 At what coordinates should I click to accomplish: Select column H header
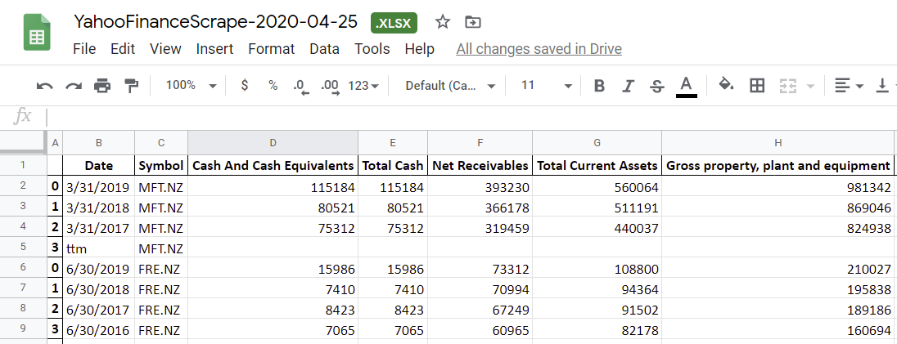(x=778, y=142)
